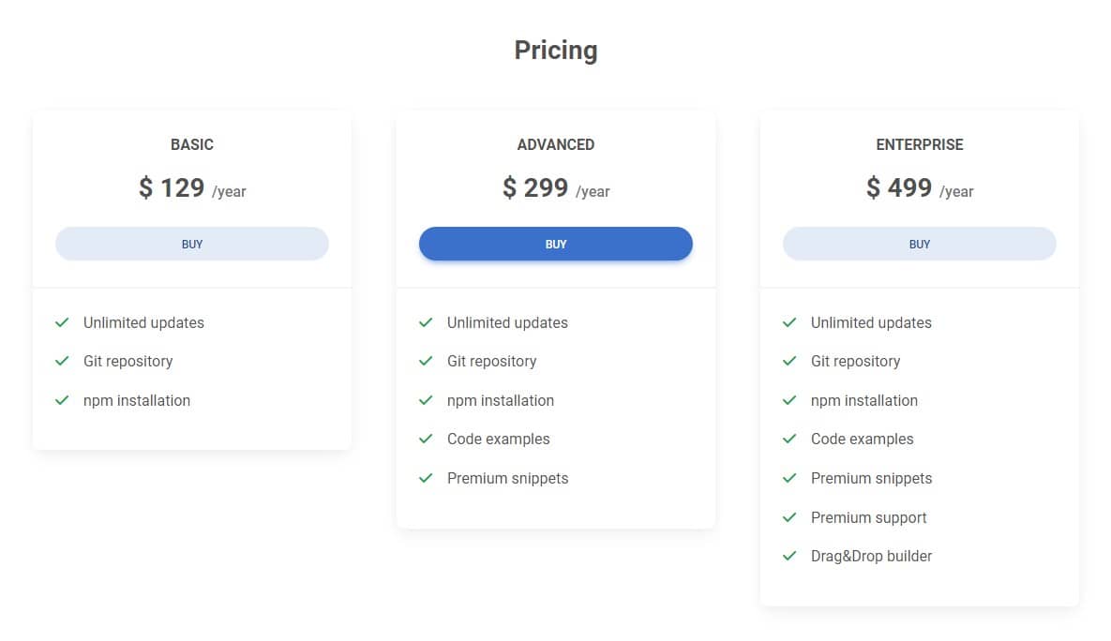Select the ENTERPRISE plan heading
This screenshot has width=1111, height=641.
919,144
